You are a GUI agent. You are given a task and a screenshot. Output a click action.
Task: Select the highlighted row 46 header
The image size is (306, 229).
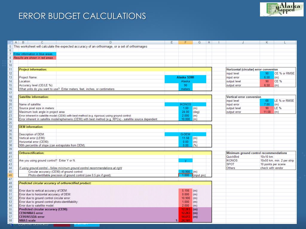click(x=10, y=175)
